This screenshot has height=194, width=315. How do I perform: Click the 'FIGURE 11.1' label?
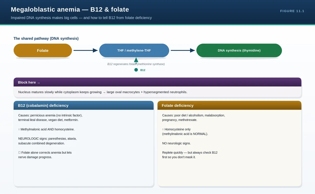(x=292, y=11)
